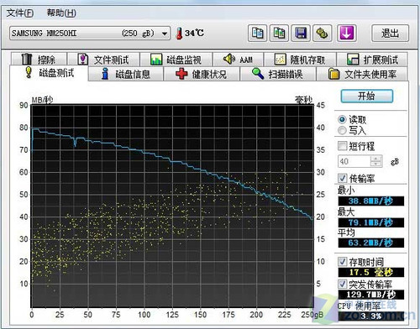The height and width of the screenshot is (329, 420).
Task: Click the copy text to clipboard icon
Action: pyautogui.click(x=257, y=33)
